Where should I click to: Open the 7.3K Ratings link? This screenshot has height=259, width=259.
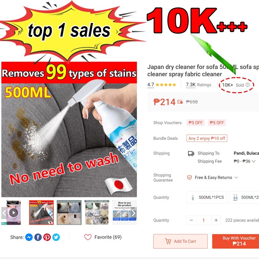coord(198,85)
